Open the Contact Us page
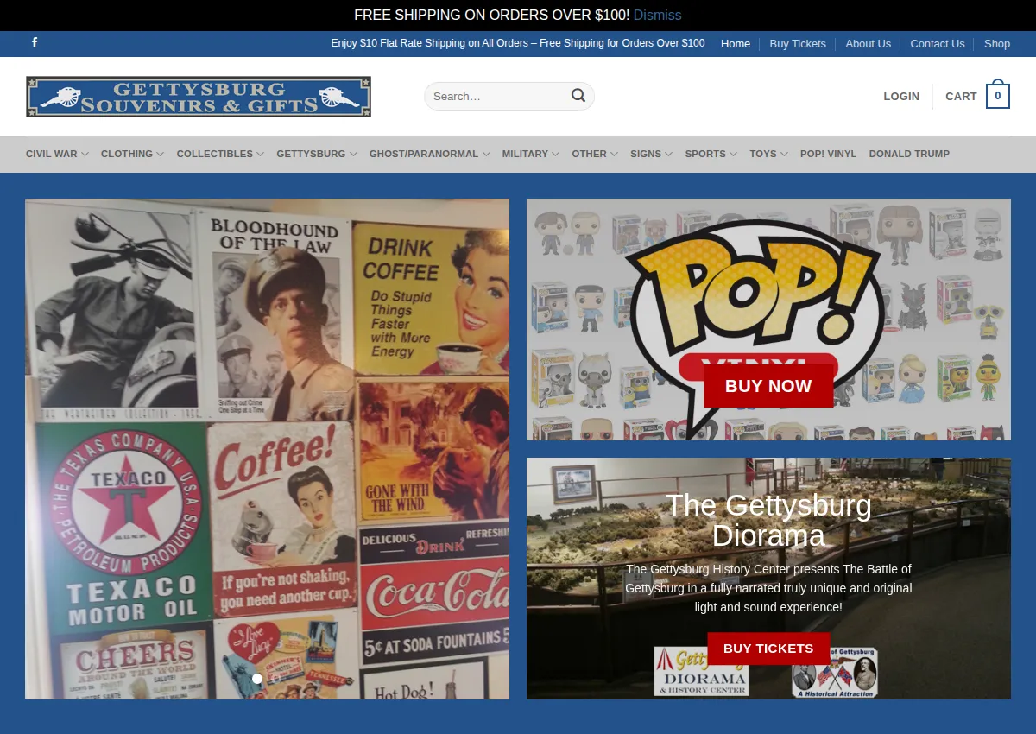Image resolution: width=1036 pixels, height=734 pixels. pyautogui.click(x=938, y=43)
